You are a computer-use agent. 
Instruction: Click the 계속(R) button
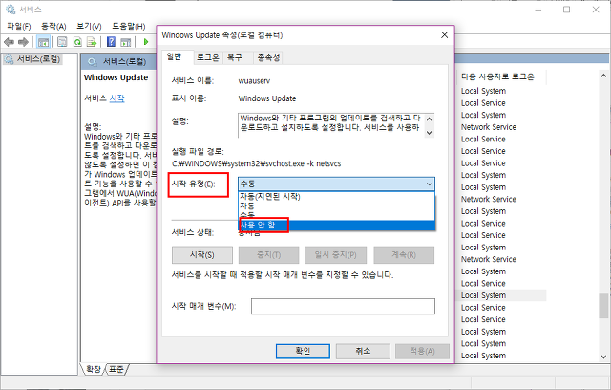404,255
